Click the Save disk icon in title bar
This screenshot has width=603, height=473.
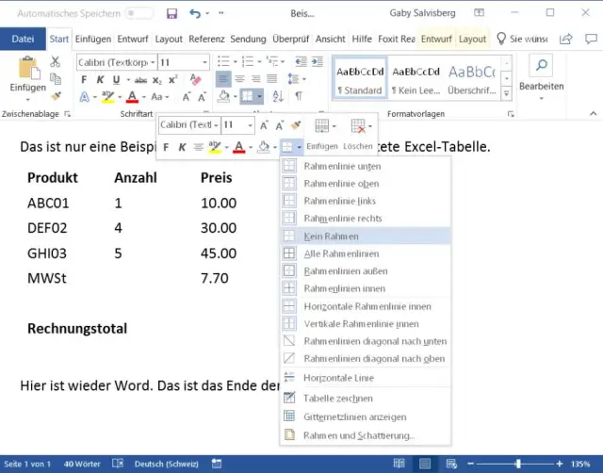click(171, 13)
